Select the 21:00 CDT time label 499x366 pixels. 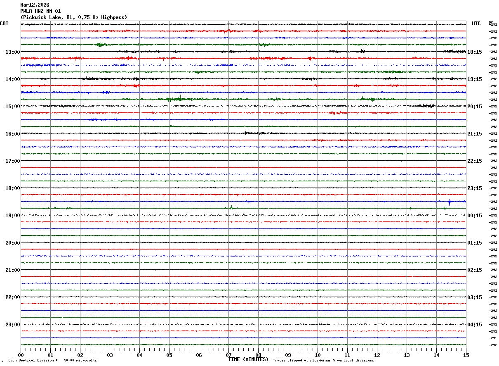pyautogui.click(x=12, y=270)
